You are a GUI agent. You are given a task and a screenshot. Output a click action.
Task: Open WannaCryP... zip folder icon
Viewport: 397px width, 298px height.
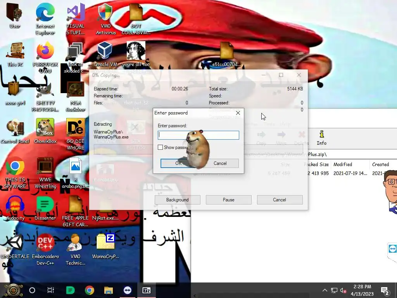point(105,246)
